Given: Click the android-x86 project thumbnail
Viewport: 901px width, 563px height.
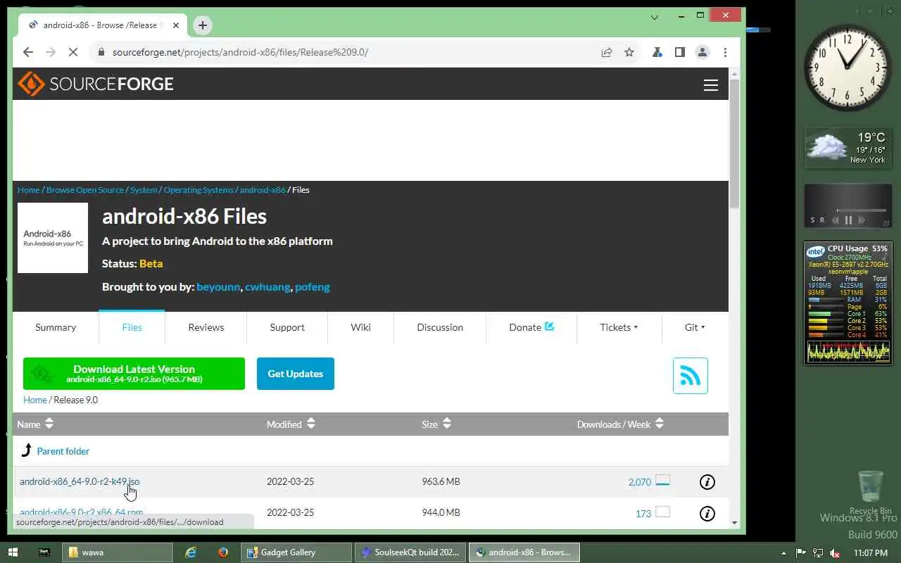Looking at the screenshot, I should click(53, 238).
